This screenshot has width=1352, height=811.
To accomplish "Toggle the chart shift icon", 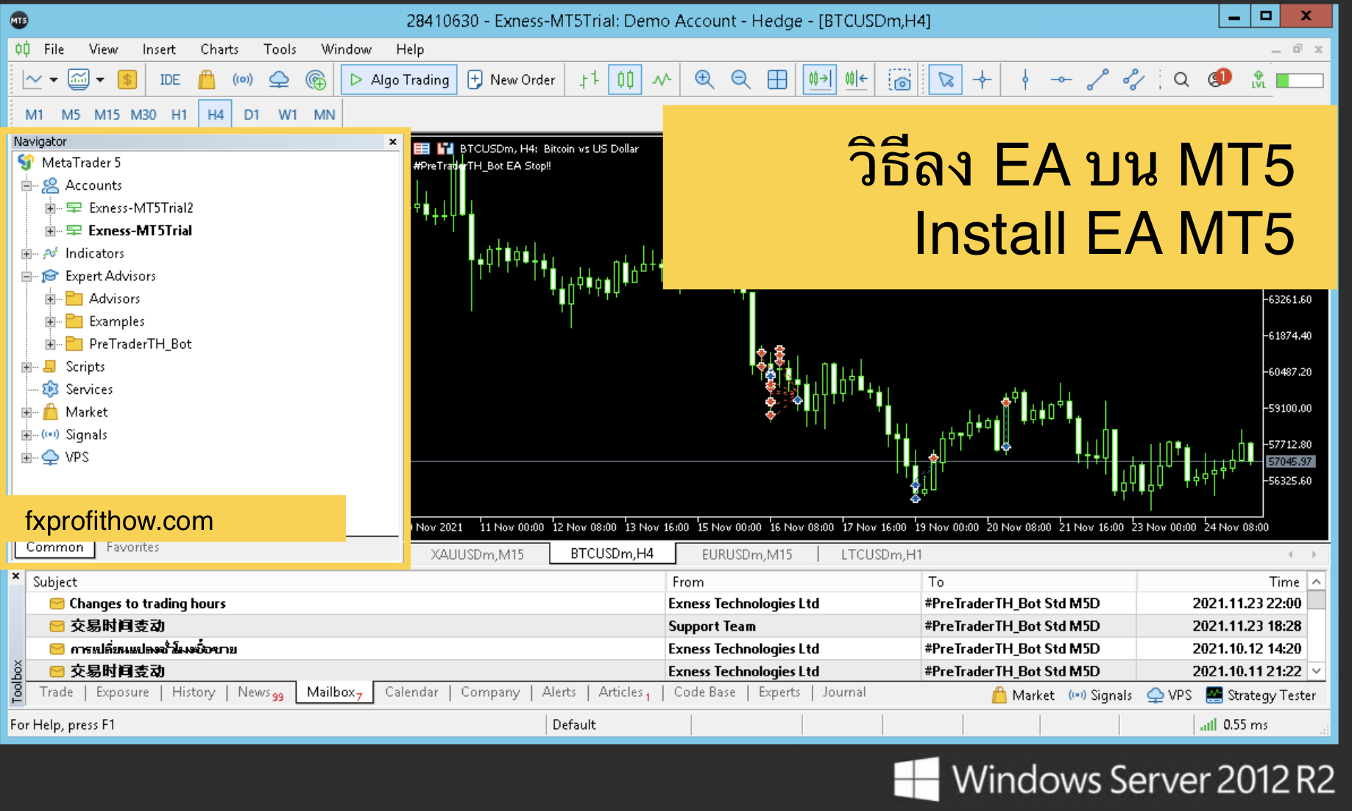I will [x=856, y=79].
